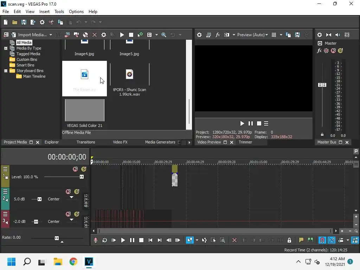The height and width of the screenshot is (270, 360).
Task: Open track 2 automation settings dropdown
Action: click(x=72, y=197)
